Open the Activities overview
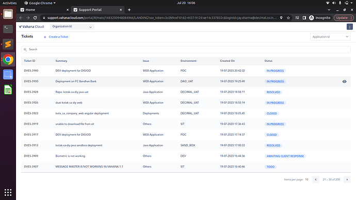 tap(9, 3)
